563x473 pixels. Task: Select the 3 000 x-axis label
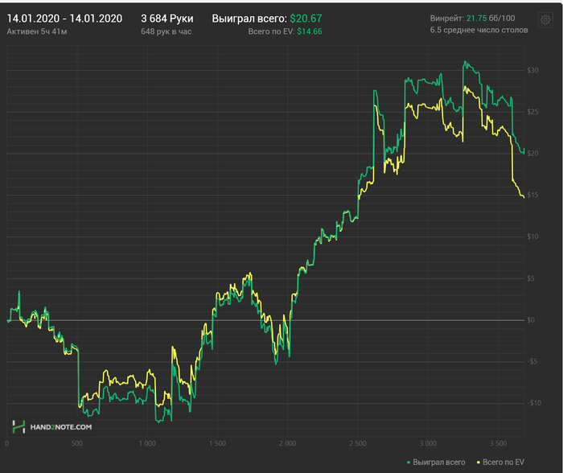(428, 443)
